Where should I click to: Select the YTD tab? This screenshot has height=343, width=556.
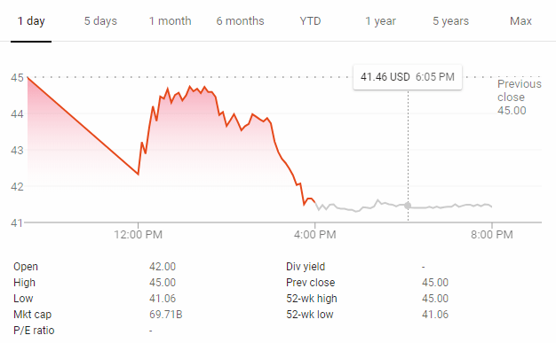click(310, 21)
